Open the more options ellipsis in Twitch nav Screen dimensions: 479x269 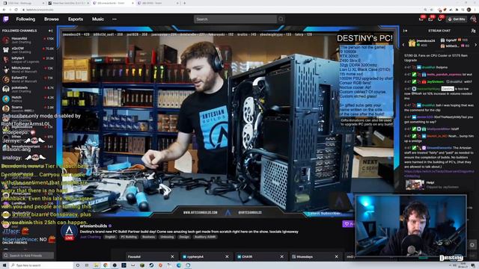pos(115,19)
